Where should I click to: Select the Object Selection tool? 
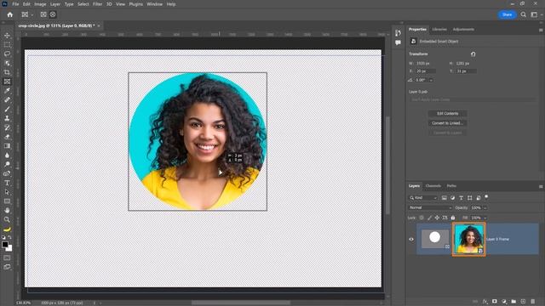click(x=7, y=63)
